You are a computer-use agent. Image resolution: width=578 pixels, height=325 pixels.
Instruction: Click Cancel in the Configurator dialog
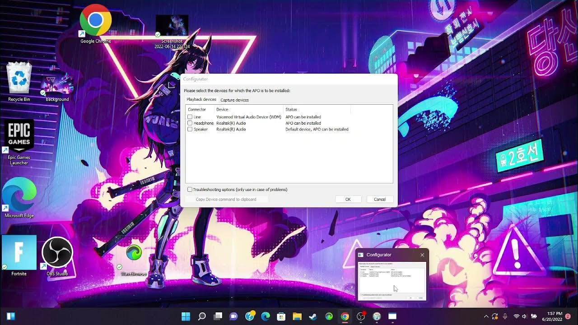pos(380,199)
